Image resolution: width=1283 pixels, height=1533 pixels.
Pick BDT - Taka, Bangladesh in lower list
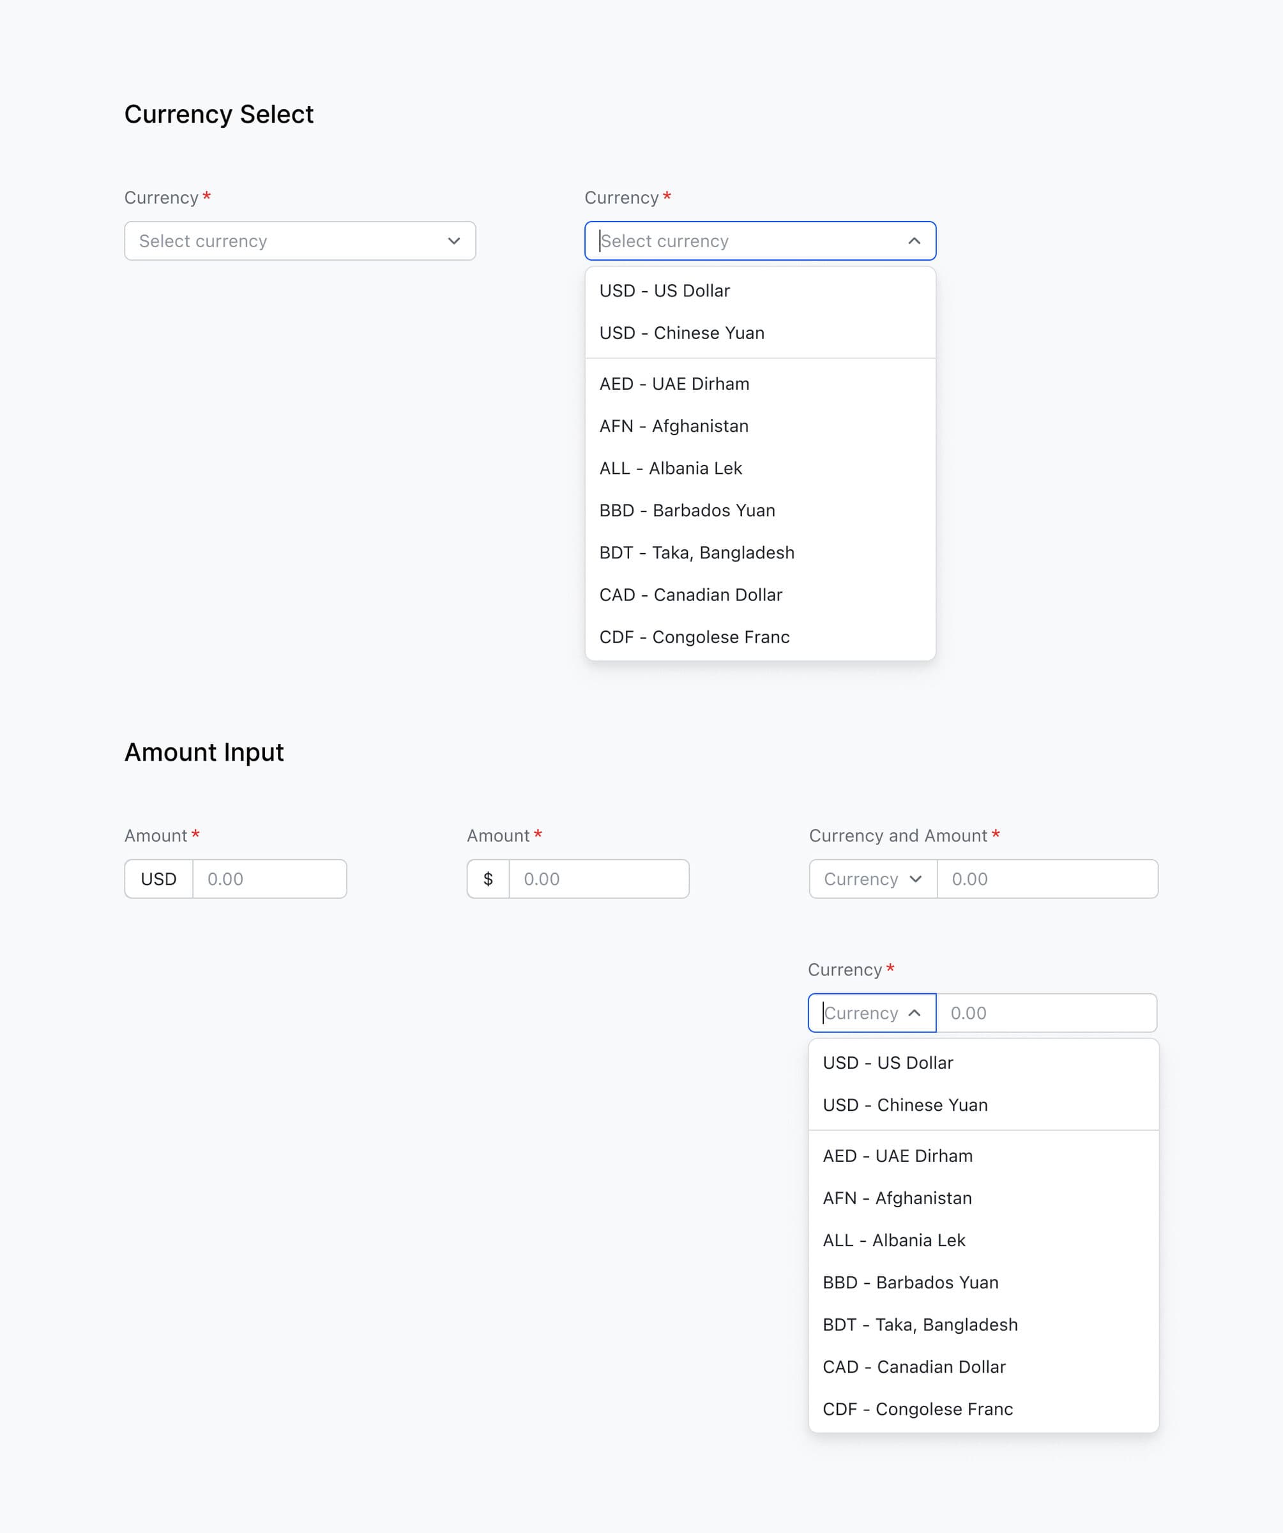click(x=920, y=1325)
